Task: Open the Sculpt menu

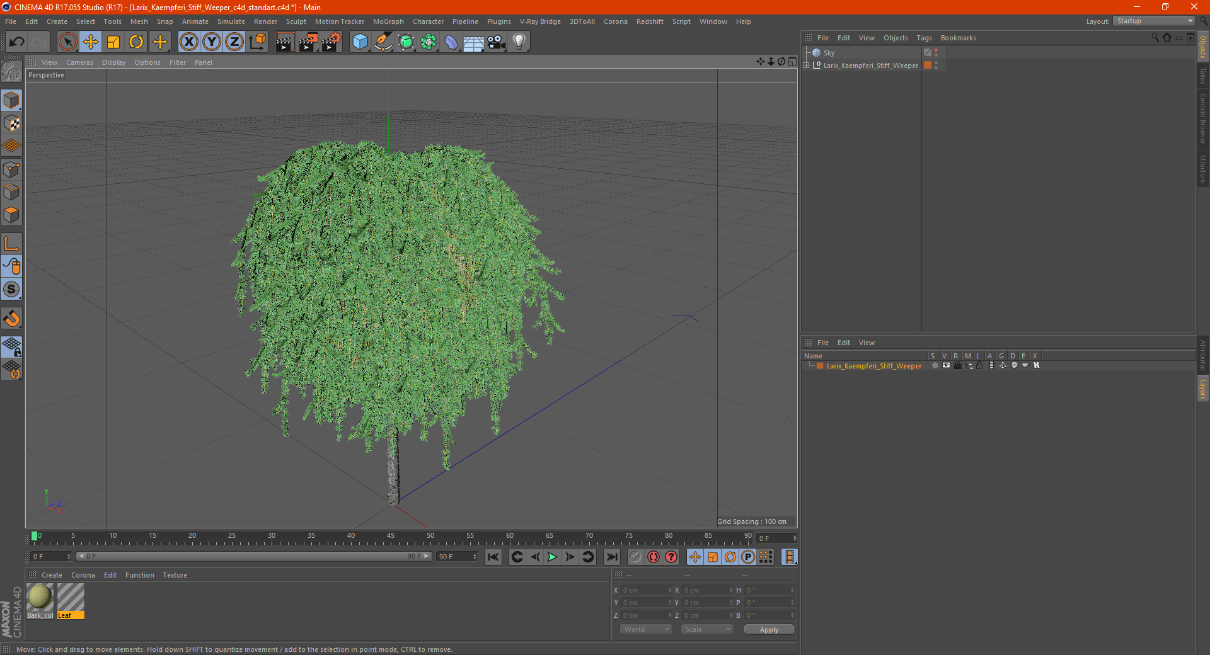Action: click(296, 21)
